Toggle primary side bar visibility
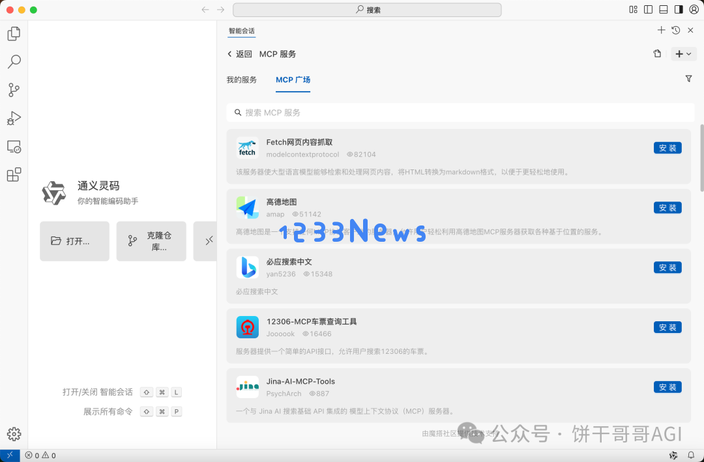704x462 pixels. [649, 9]
